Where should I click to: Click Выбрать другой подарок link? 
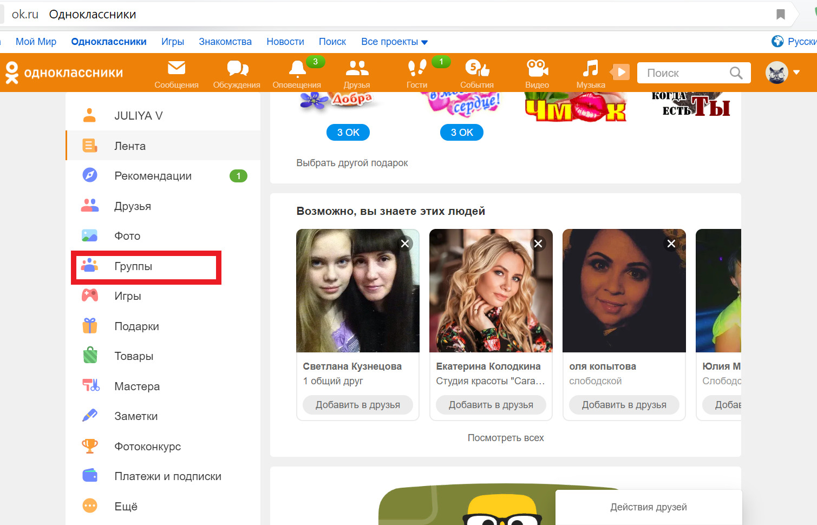(x=352, y=163)
